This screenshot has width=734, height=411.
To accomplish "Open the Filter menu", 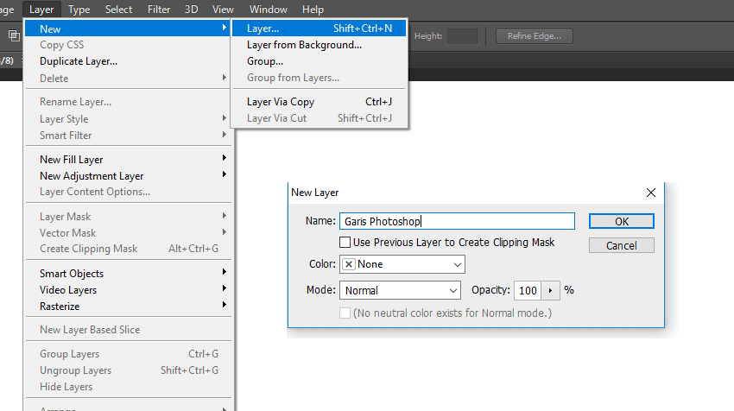I will pos(159,9).
